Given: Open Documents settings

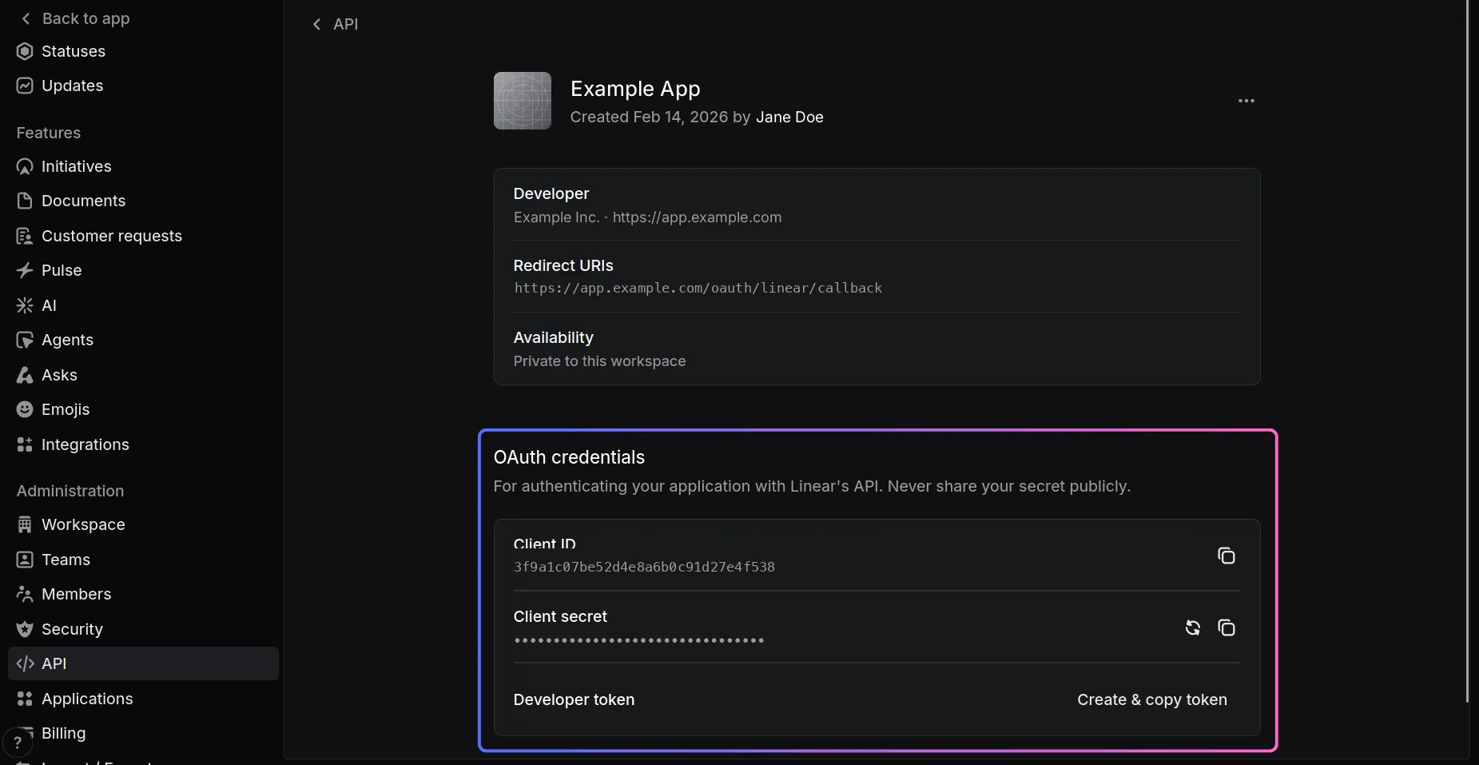Looking at the screenshot, I should [143, 201].
